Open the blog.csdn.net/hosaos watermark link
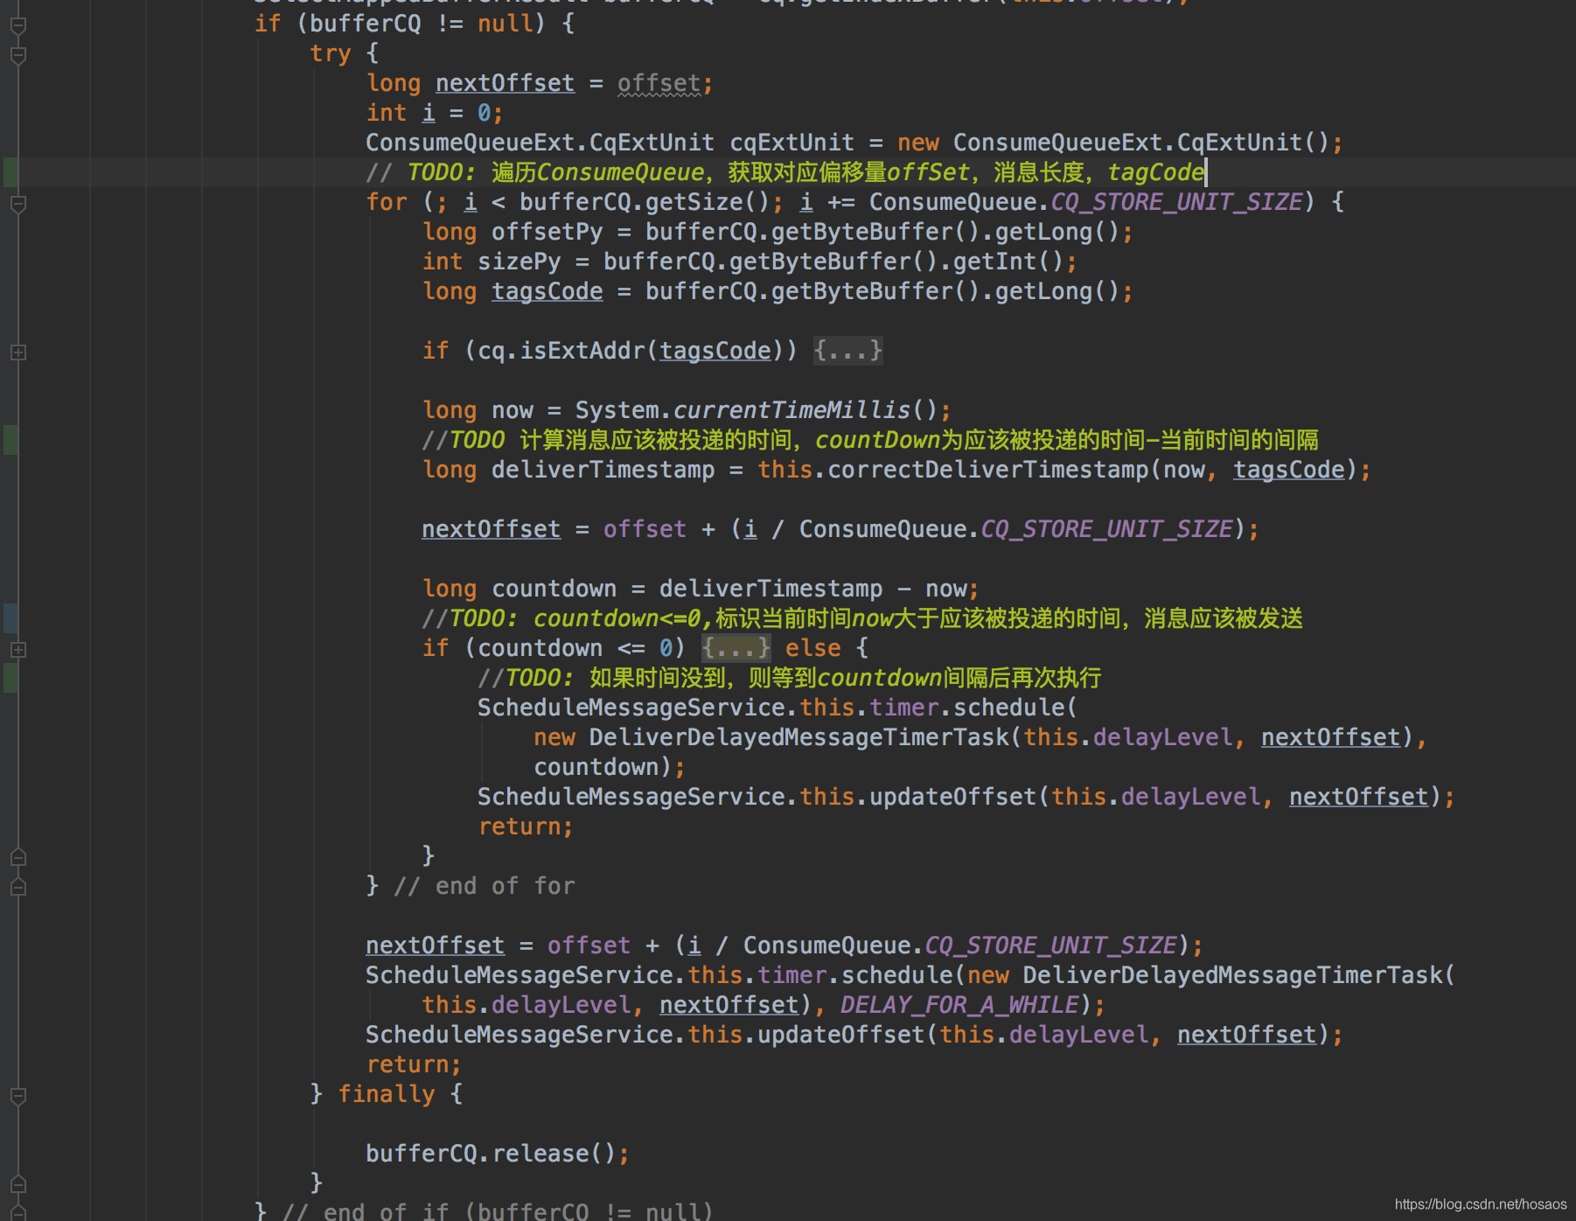The height and width of the screenshot is (1221, 1576). pos(1480,1204)
